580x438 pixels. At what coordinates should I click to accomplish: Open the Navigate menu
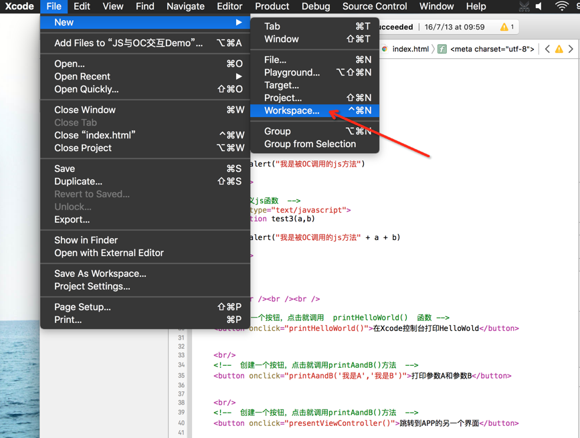click(x=185, y=6)
